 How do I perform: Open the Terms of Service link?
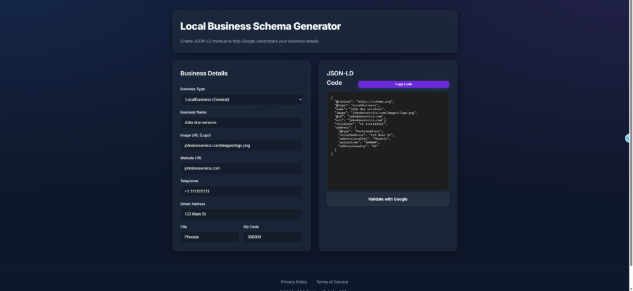[332, 282]
